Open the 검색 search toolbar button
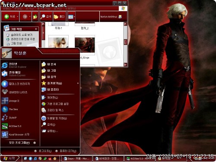Screen dimensions: 216x162 click(x=46, y=17)
